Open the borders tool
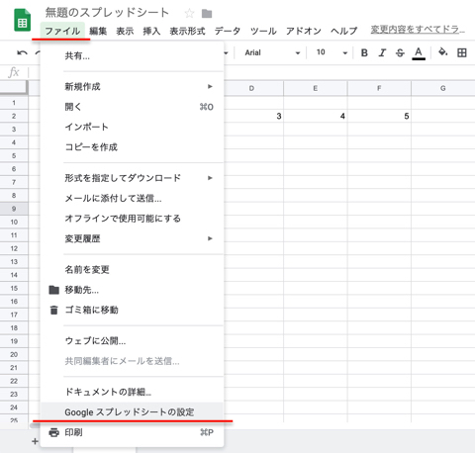 click(462, 52)
